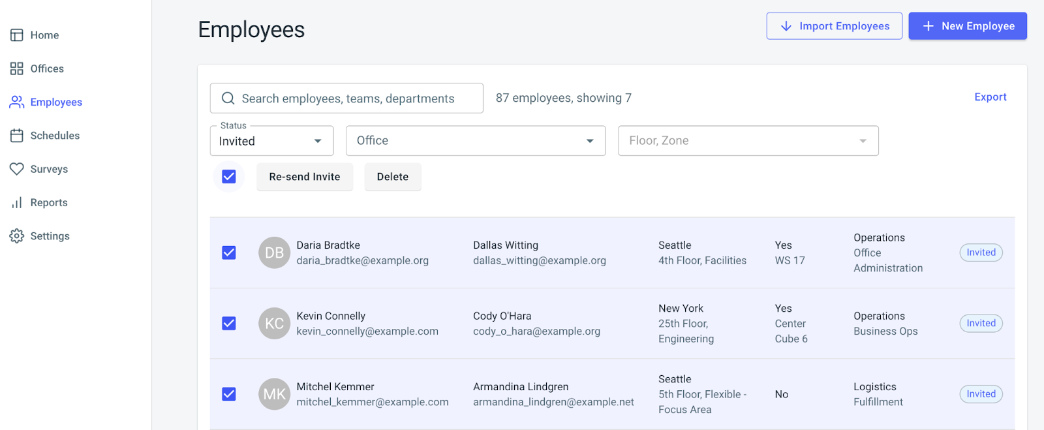Click the New Employee button

pos(967,26)
